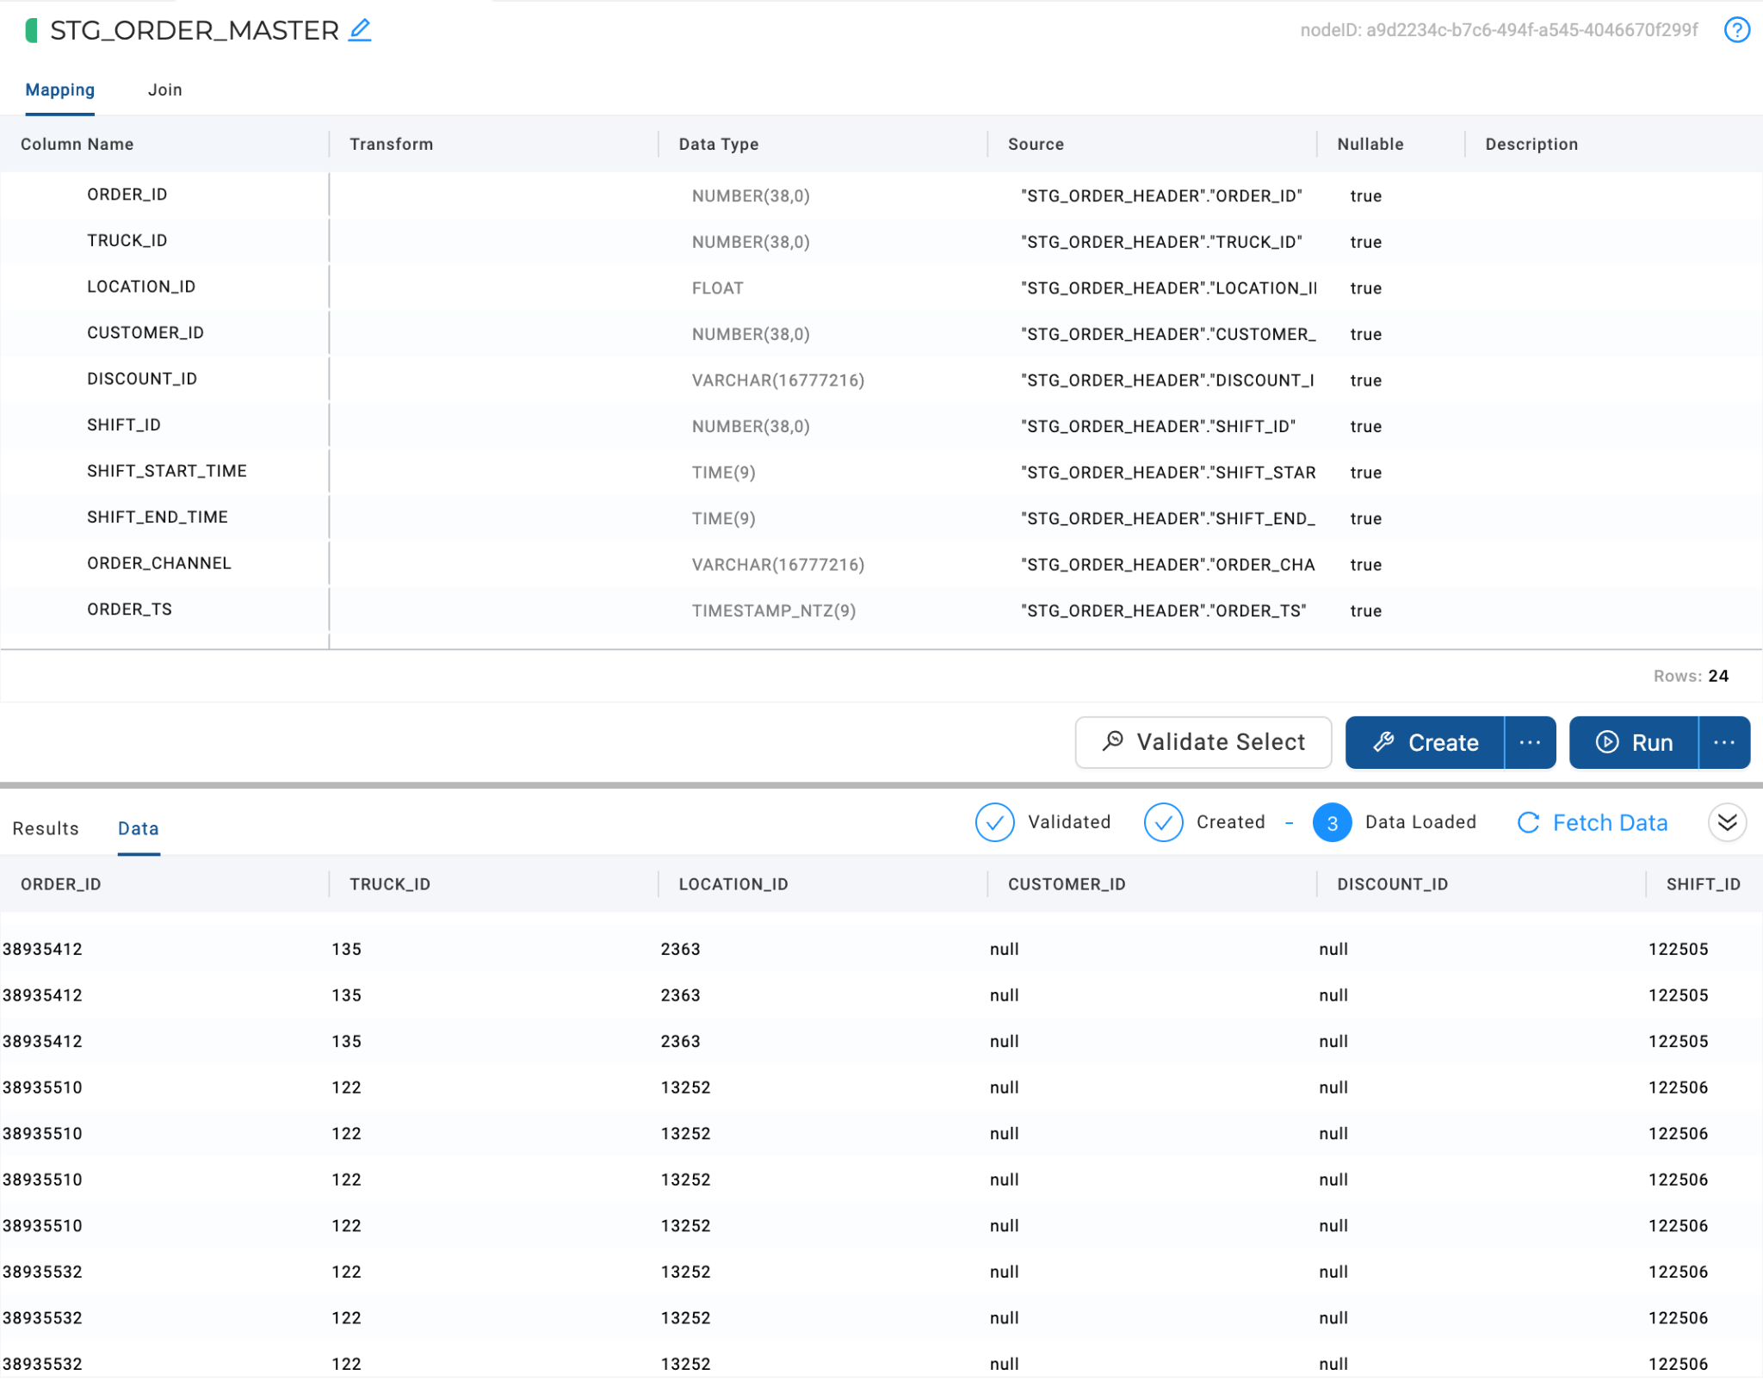Click the Source column header
Image resolution: width=1763 pixels, height=1381 pixels.
point(1036,144)
